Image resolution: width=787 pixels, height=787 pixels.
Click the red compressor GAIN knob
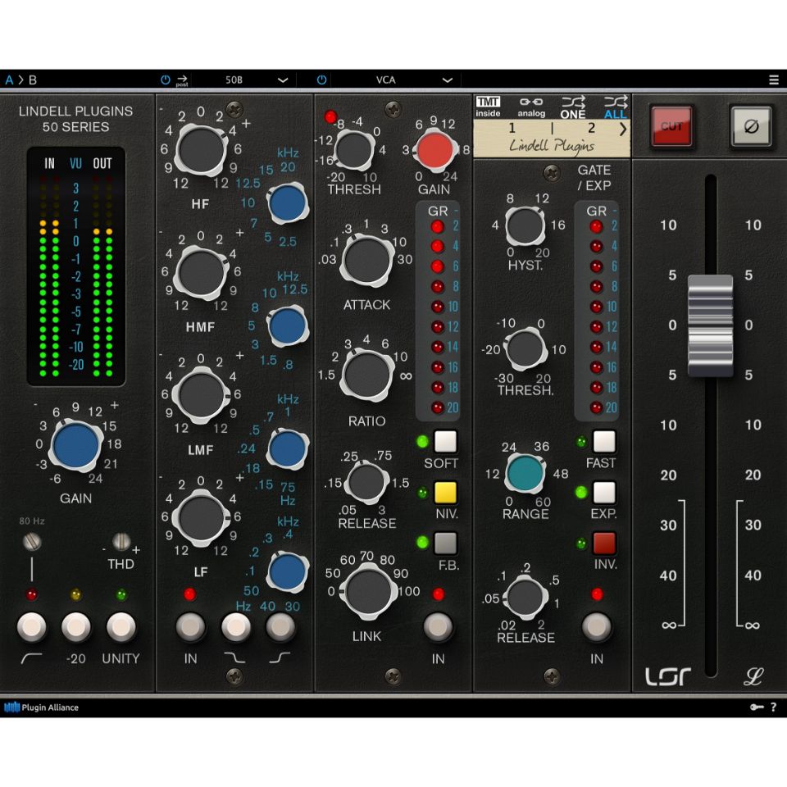coord(435,150)
